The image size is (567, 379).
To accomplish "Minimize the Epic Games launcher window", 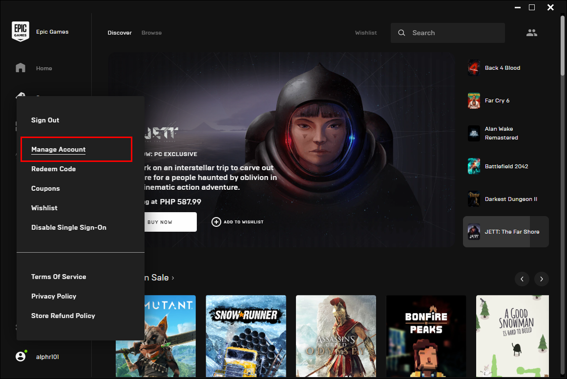I will 518,7.
